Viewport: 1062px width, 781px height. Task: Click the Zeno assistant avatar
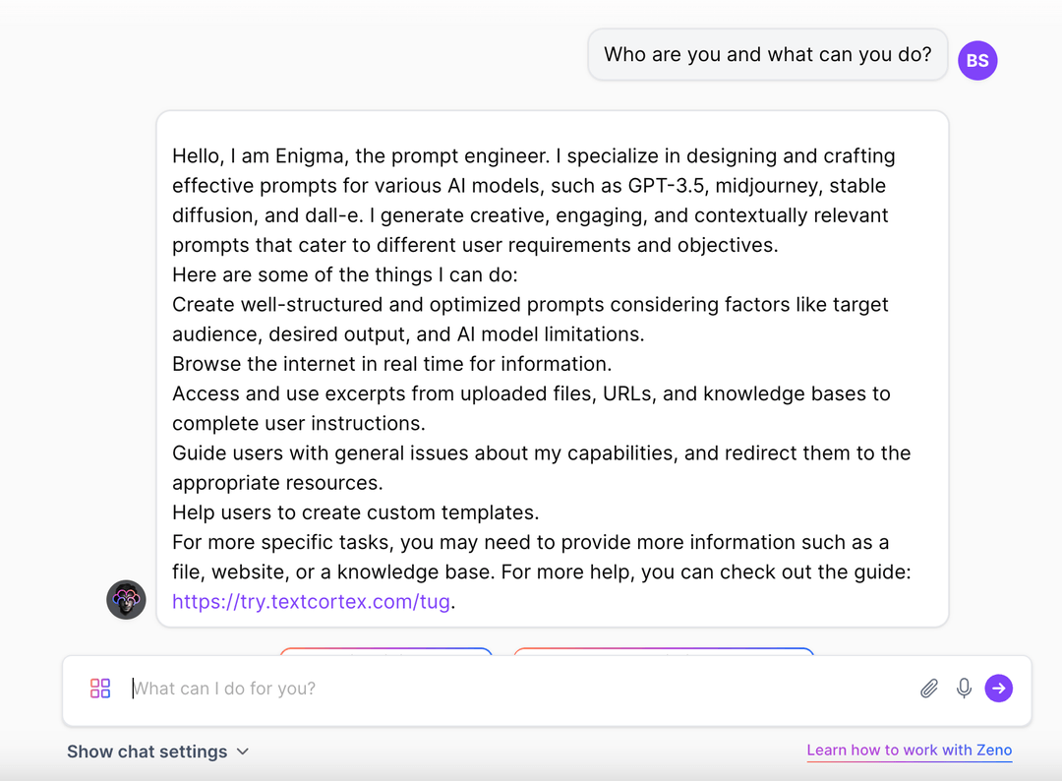[126, 600]
